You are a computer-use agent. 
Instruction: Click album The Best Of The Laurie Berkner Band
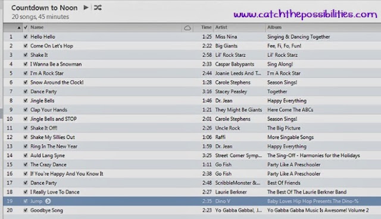307,192
